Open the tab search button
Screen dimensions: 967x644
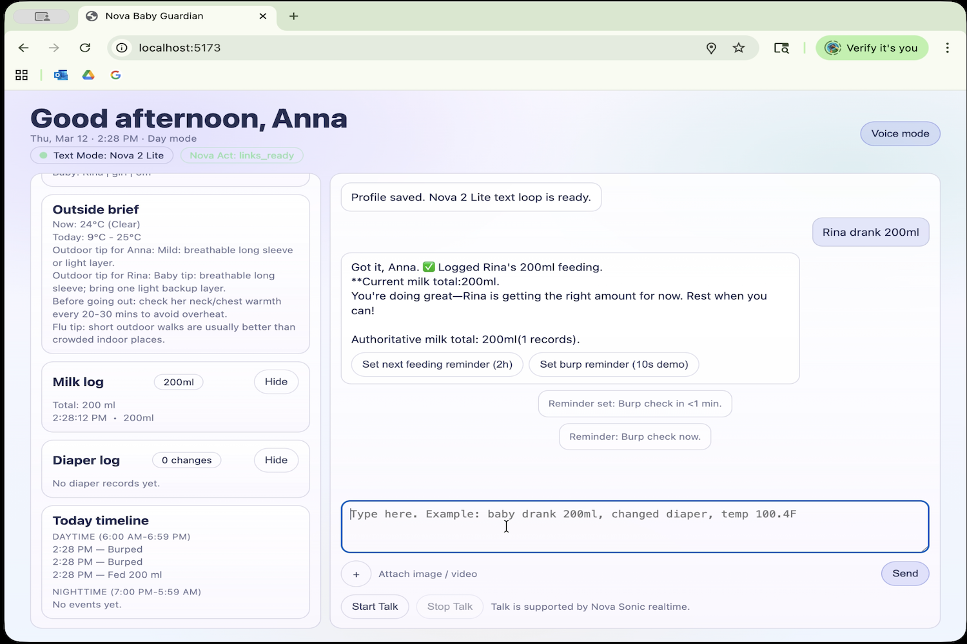pyautogui.click(x=781, y=48)
